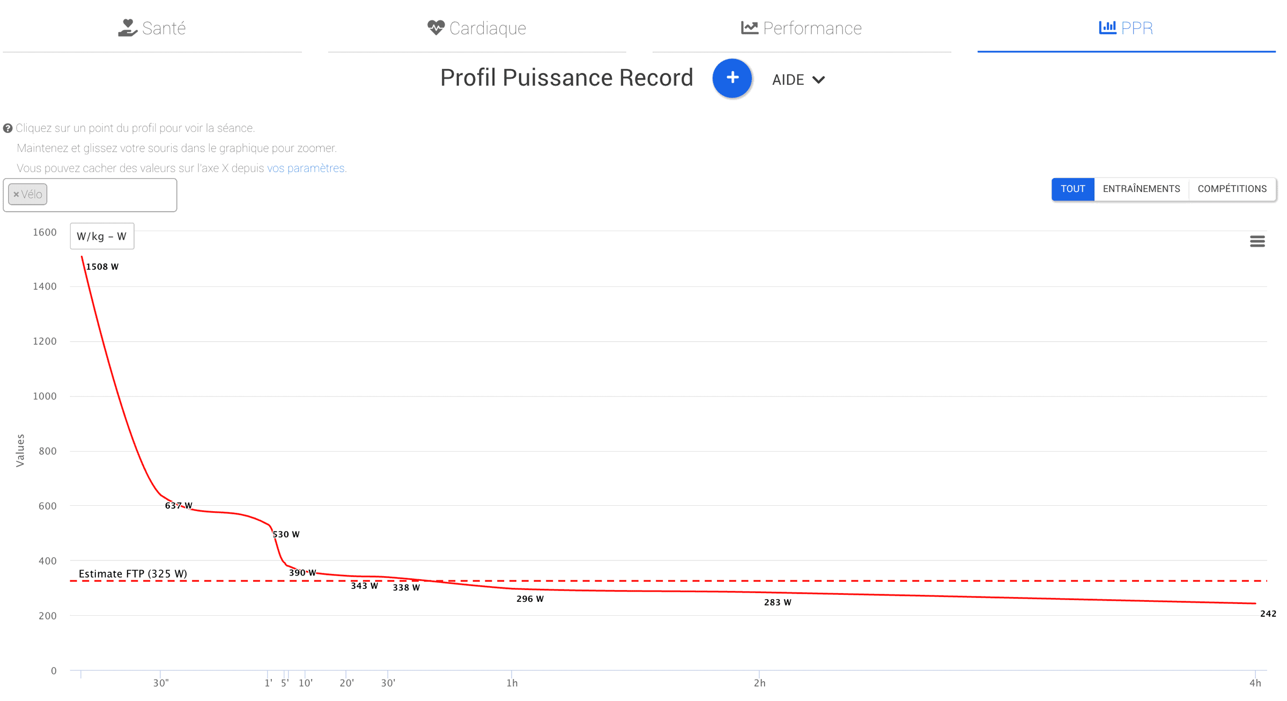Image resolution: width=1287 pixels, height=701 pixels.
Task: Show COMPÉTITIONS records only
Action: (x=1232, y=189)
